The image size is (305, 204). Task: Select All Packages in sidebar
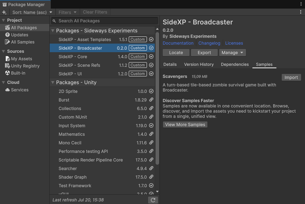25,28
